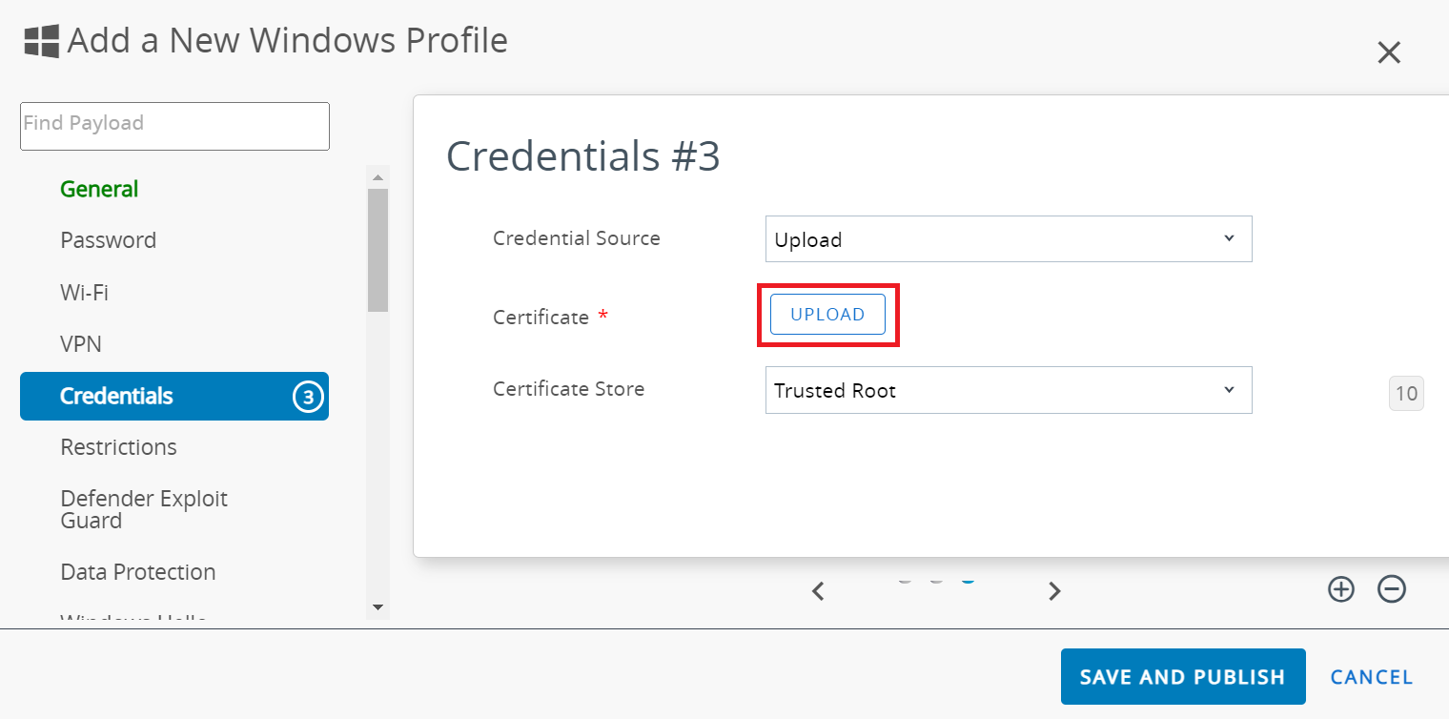
Task: Expand the Certificate Store dropdown
Action: point(1008,390)
